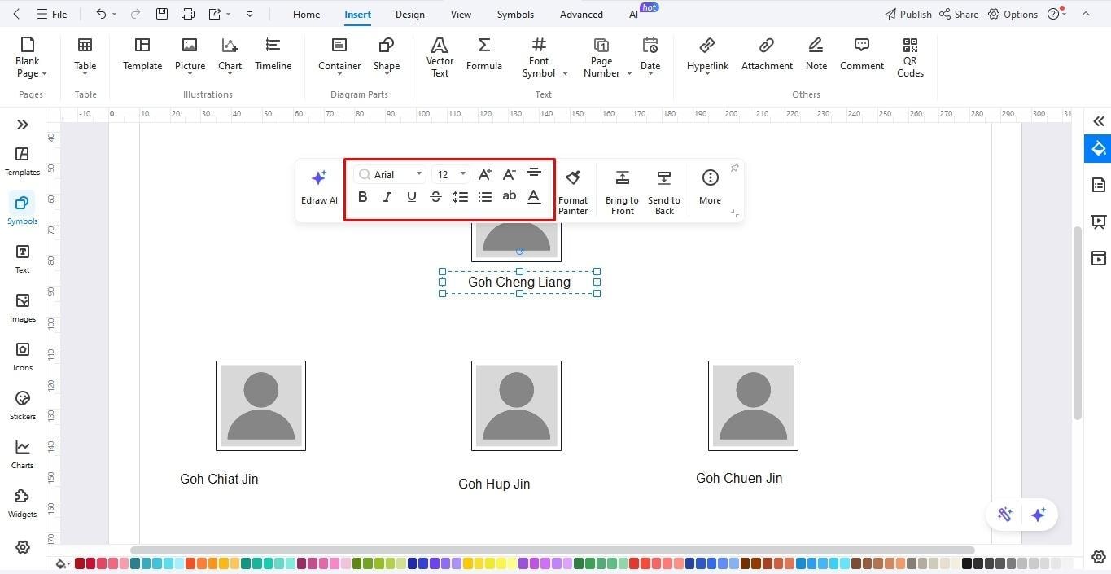The height and width of the screenshot is (574, 1111).
Task: Add Vector Text
Action: (x=440, y=57)
